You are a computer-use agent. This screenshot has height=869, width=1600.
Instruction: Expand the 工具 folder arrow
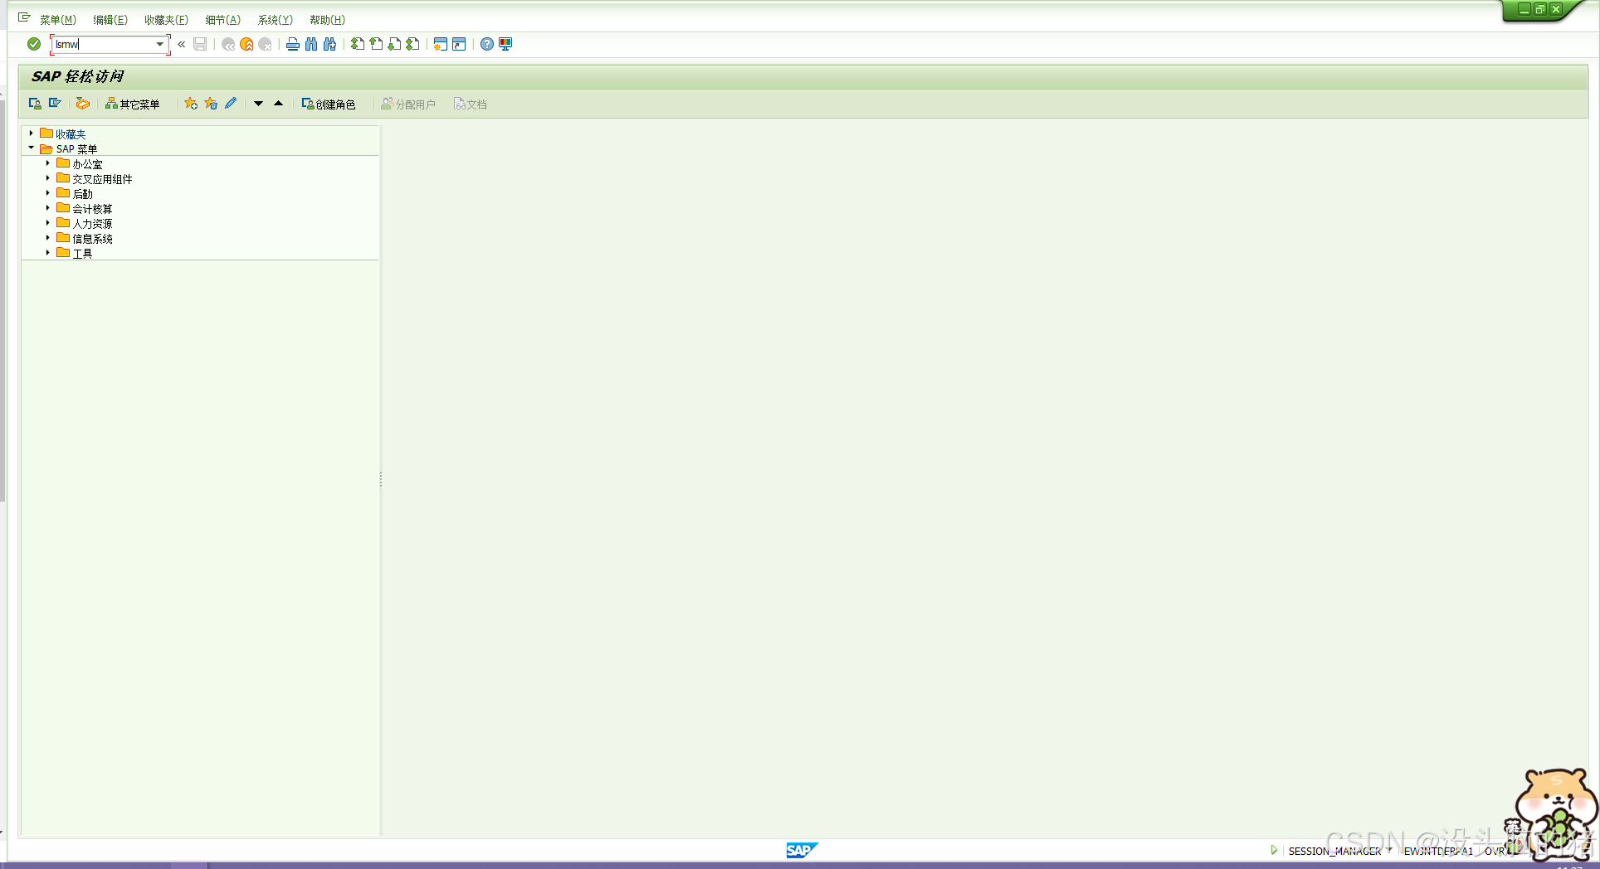48,253
